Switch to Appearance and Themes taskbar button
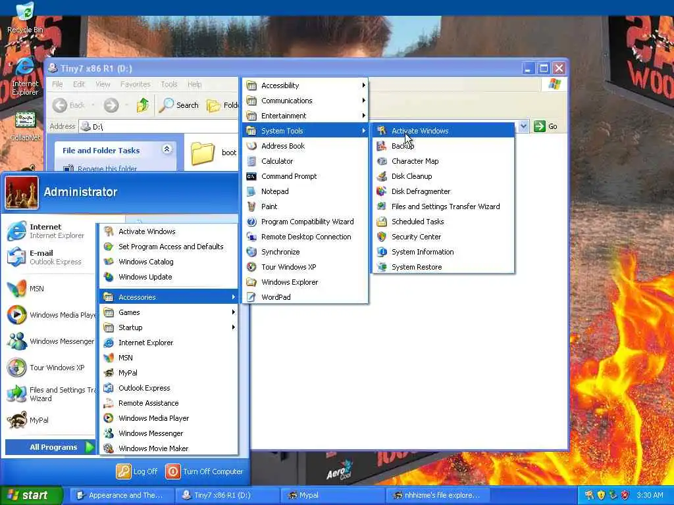 [x=122, y=495]
